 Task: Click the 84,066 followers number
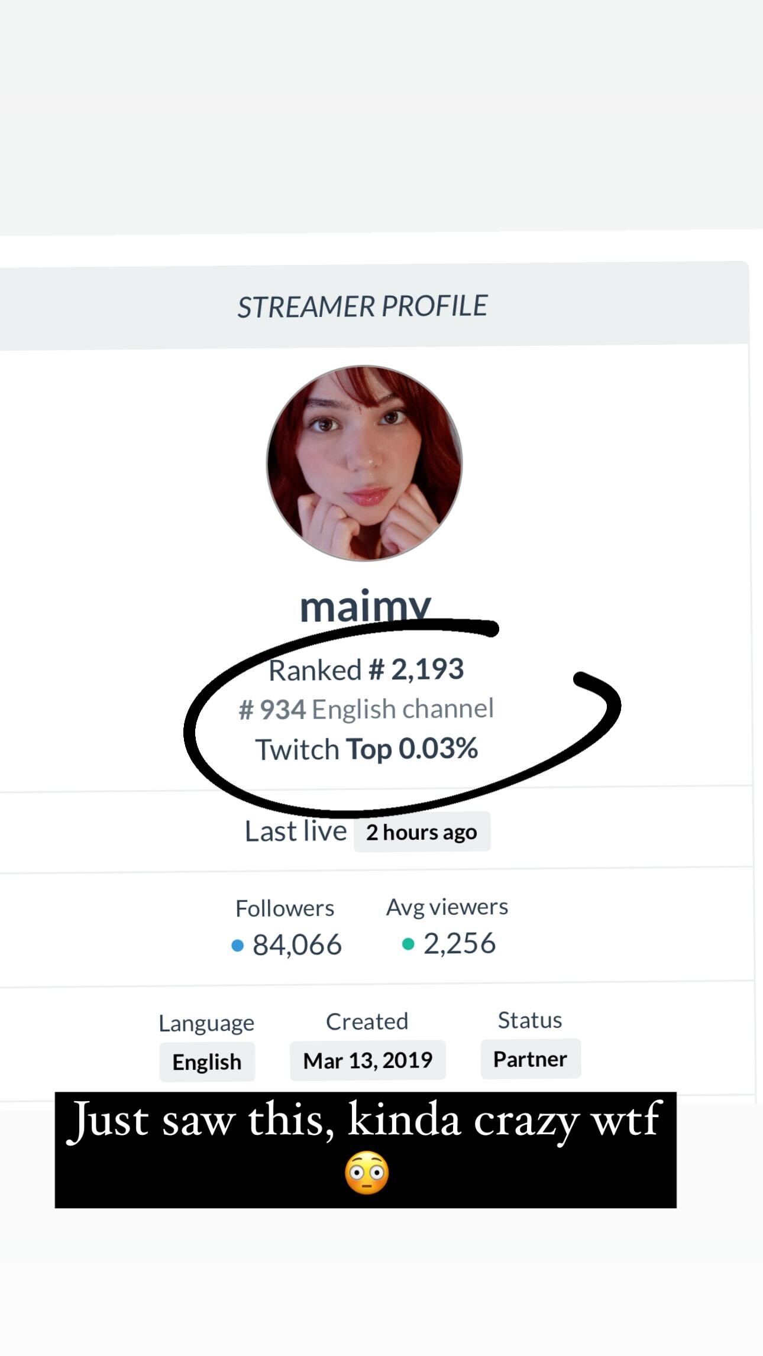pos(297,944)
